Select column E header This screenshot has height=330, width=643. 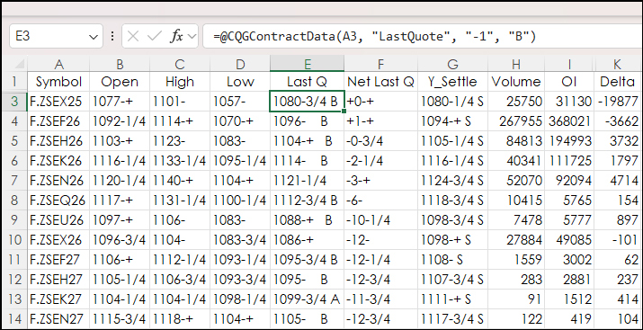tap(307, 64)
